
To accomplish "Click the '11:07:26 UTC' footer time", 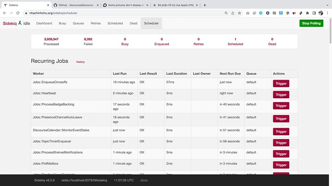I will [x=124, y=180].
